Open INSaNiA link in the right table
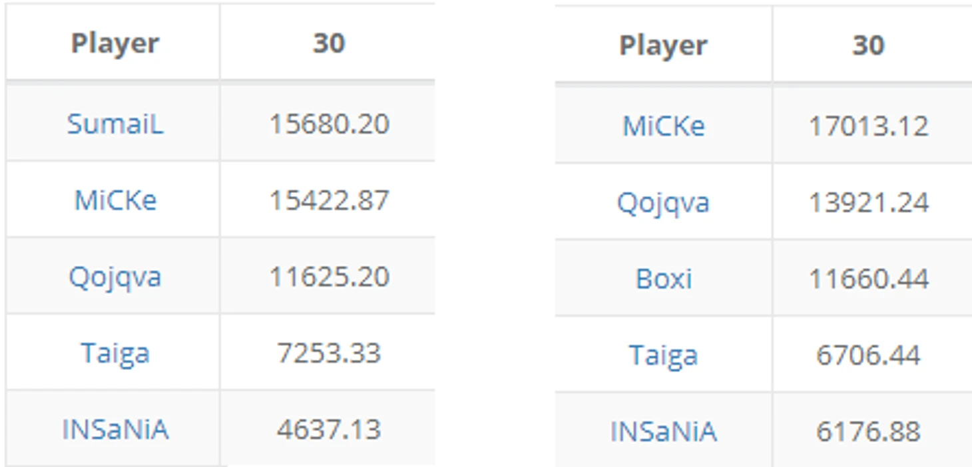The image size is (972, 467). point(663,432)
